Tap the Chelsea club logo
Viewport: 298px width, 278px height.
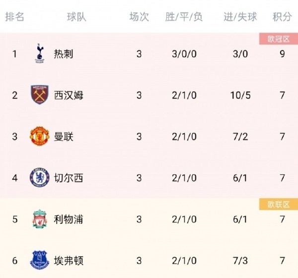[x=40, y=178]
